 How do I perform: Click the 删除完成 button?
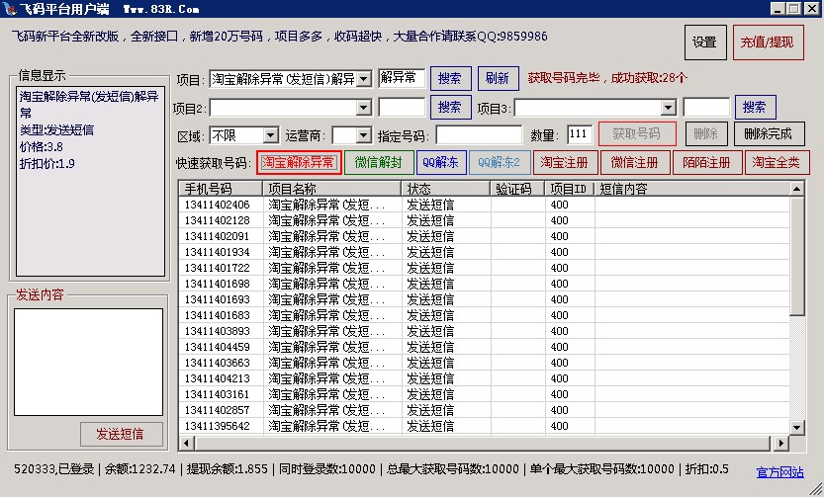point(769,133)
